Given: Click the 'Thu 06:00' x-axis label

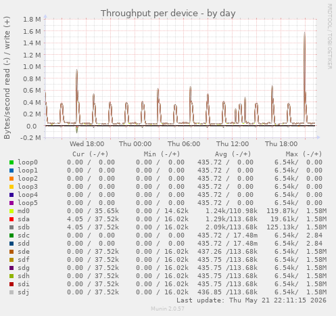Looking at the screenshot, I should 184,144.
